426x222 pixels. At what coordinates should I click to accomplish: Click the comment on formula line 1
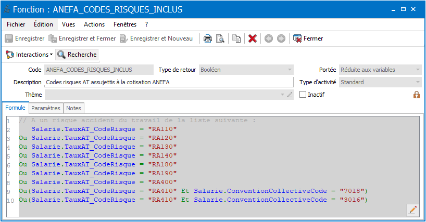click(137, 120)
